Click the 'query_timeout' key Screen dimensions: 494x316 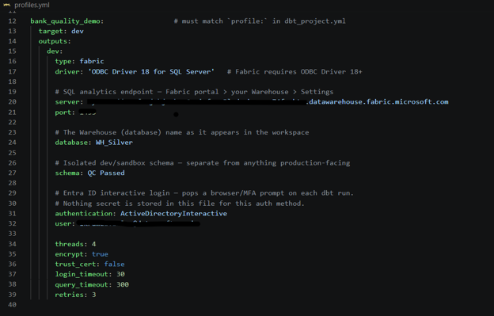point(82,284)
